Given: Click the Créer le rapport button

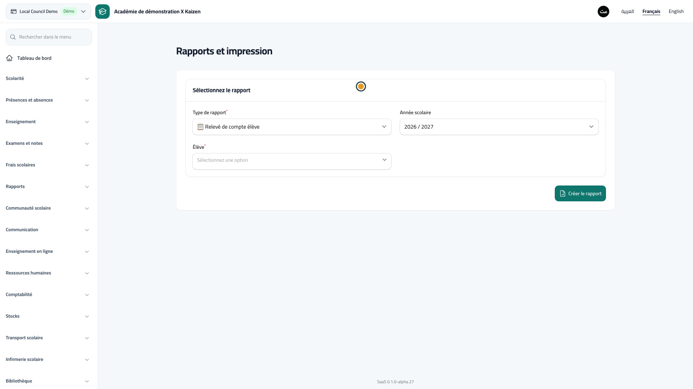Looking at the screenshot, I should click(x=580, y=193).
